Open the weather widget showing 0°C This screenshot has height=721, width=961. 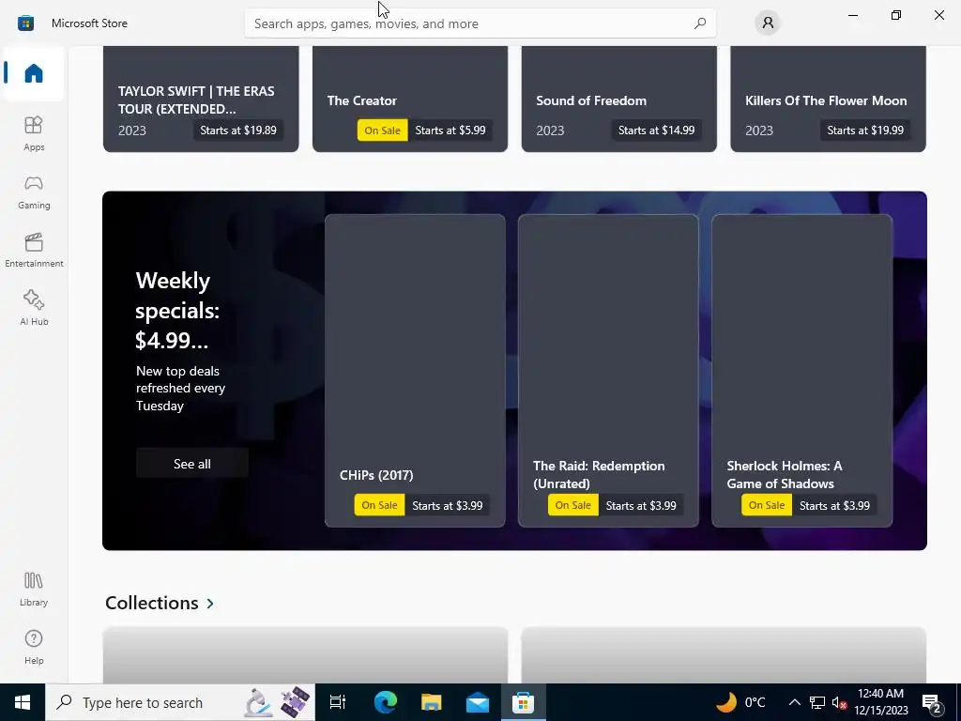(741, 702)
